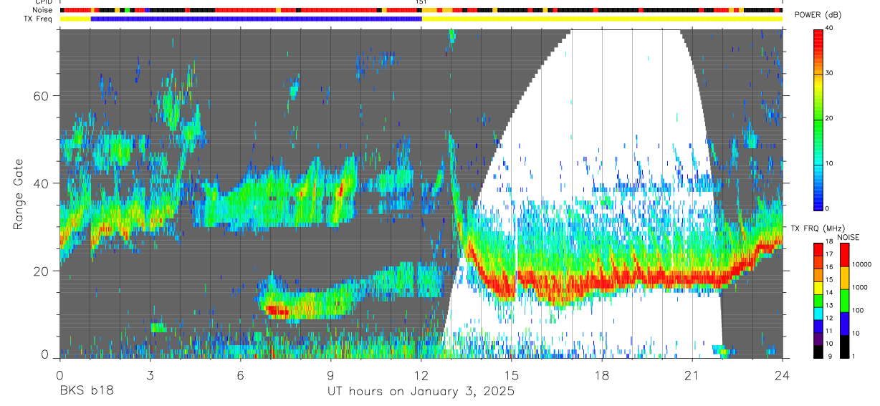Click the '20' label on the POWER scale

click(830, 119)
